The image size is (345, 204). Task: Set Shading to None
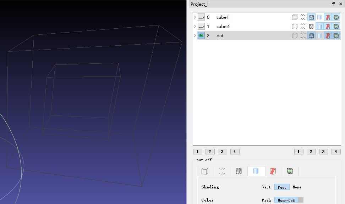pos(297,187)
